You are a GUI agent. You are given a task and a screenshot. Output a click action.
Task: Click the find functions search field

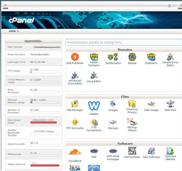(124, 42)
